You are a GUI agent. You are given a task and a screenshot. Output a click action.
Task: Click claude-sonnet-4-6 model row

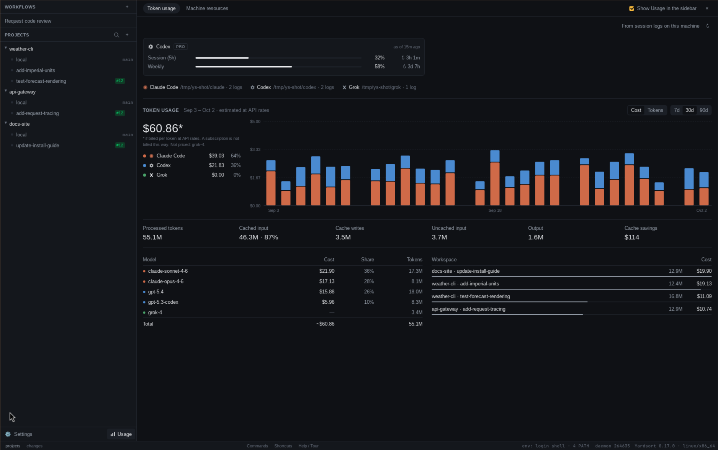283,271
